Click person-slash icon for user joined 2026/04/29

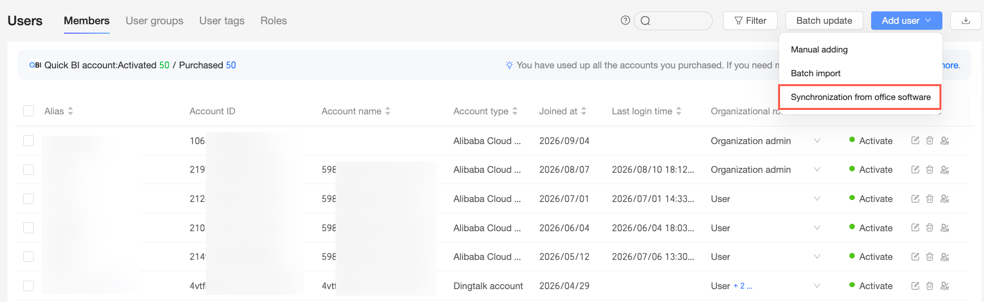point(944,286)
